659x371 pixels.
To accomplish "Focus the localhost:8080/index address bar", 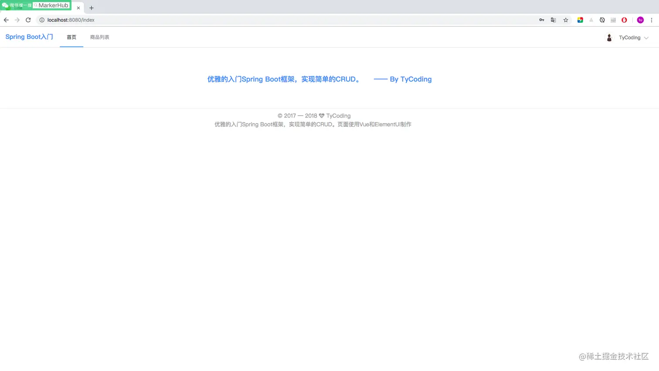I will point(288,20).
